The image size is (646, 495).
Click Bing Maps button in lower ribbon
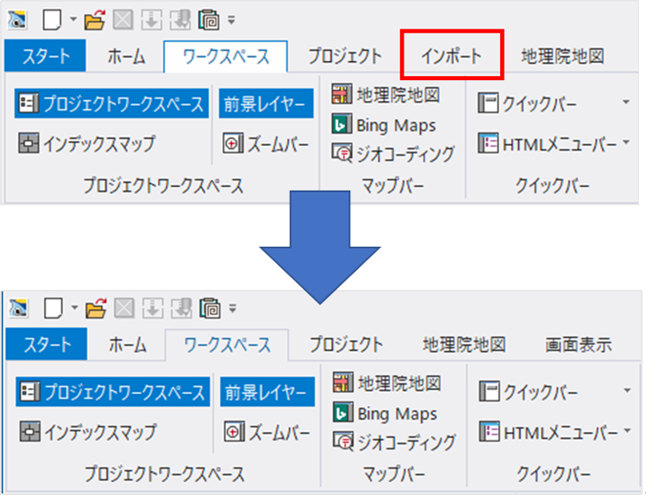pyautogui.click(x=385, y=413)
